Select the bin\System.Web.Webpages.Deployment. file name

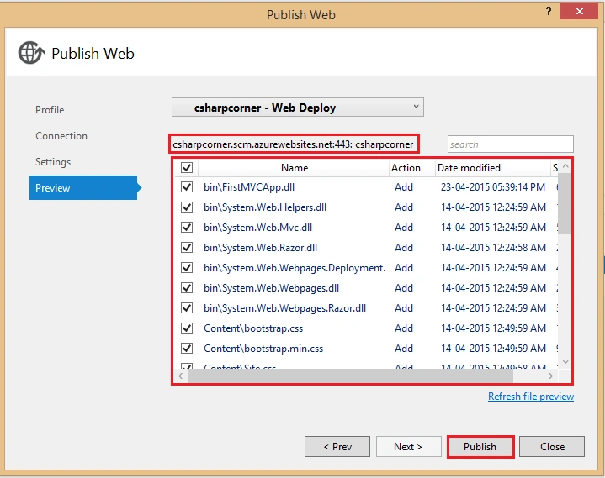click(295, 268)
